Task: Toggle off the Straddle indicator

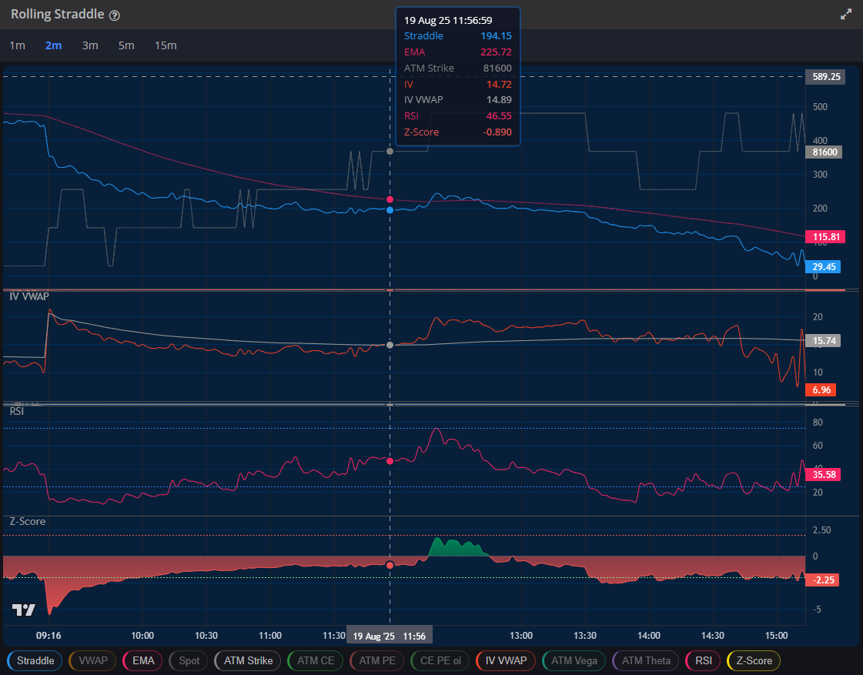Action: pyautogui.click(x=35, y=660)
